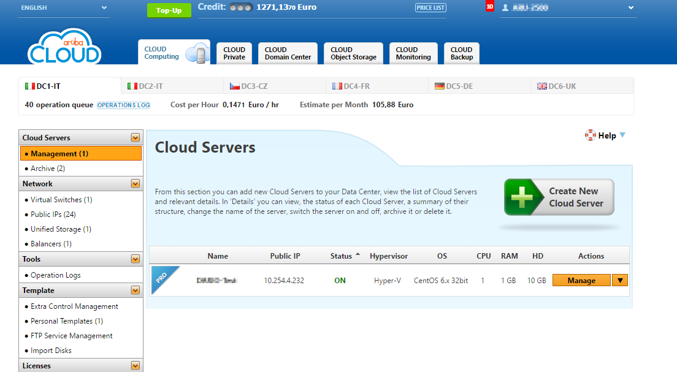Click the Aruba Cloud logo
677x372 pixels.
pos(64,46)
